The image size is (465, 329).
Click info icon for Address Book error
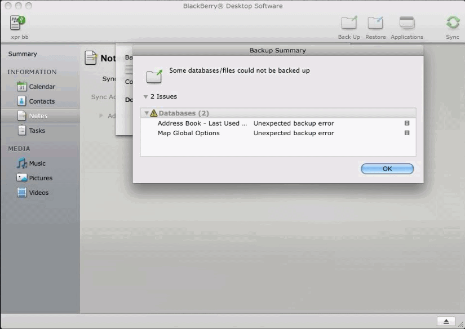[407, 123]
